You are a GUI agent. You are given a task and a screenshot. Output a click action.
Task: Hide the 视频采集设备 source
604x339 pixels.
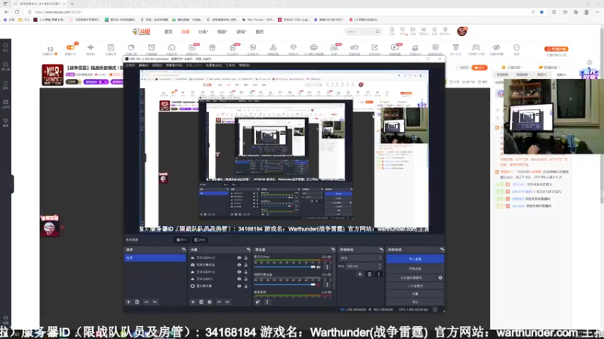(239, 265)
